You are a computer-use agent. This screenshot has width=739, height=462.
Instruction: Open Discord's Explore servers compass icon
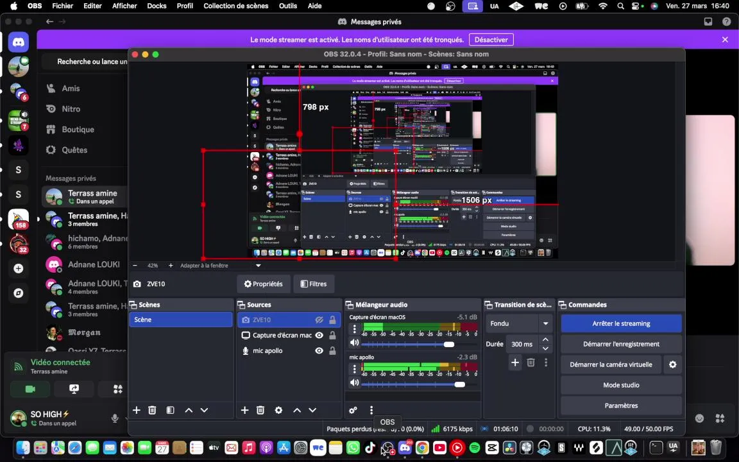click(x=19, y=293)
